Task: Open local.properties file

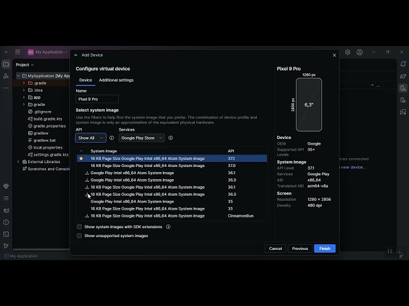Action: tap(48, 147)
